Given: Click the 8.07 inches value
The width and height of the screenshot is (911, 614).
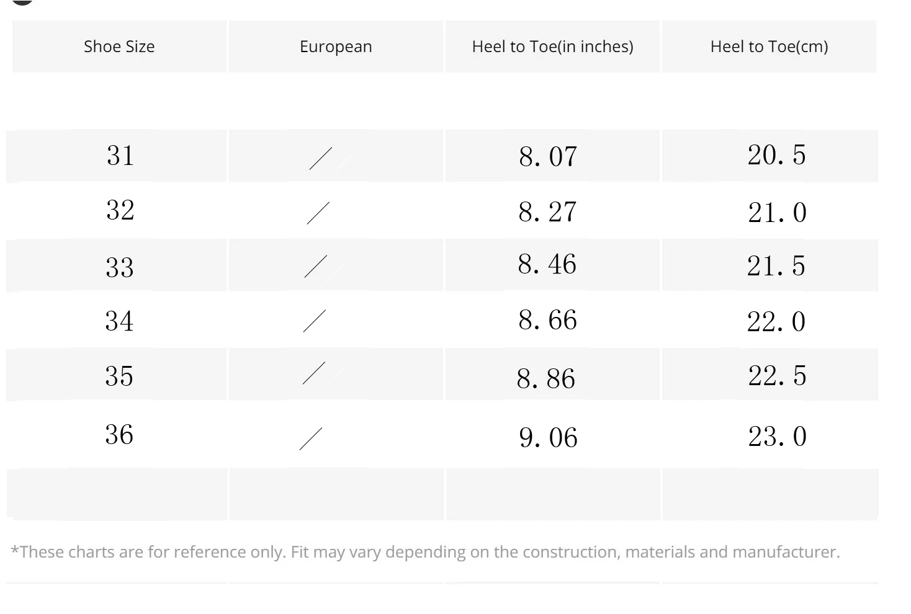Looking at the screenshot, I should pyautogui.click(x=548, y=156).
